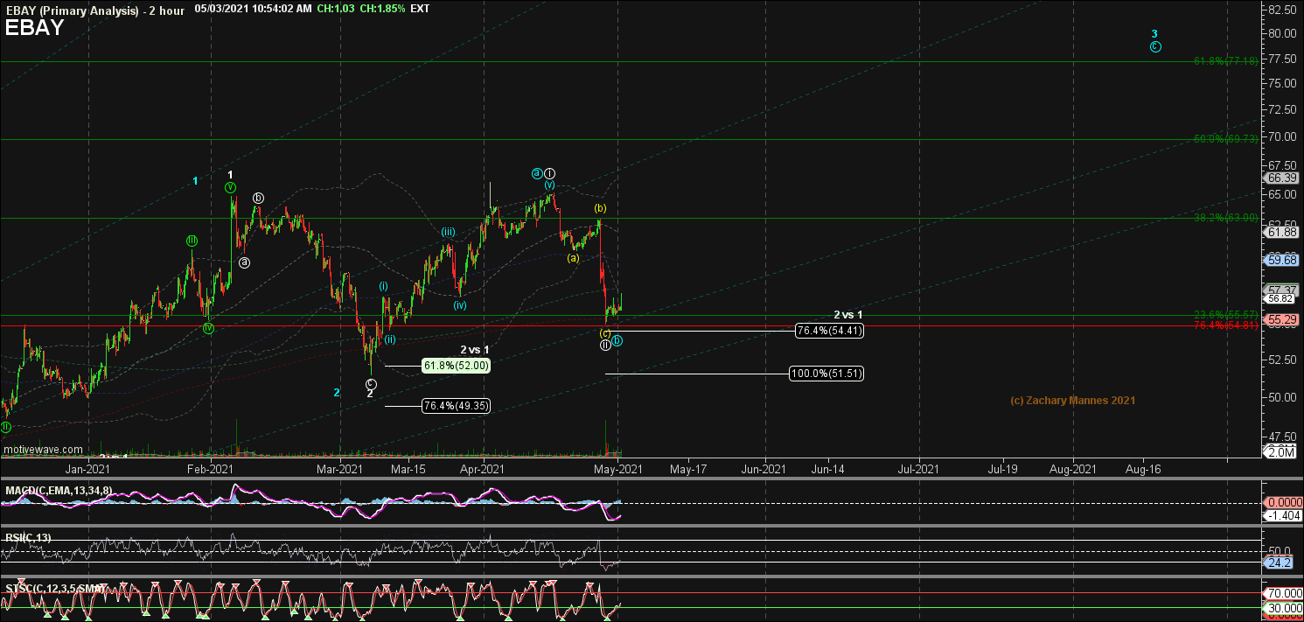Click the 61.88 price tag on axis
The height and width of the screenshot is (622, 1304).
(x=1281, y=231)
